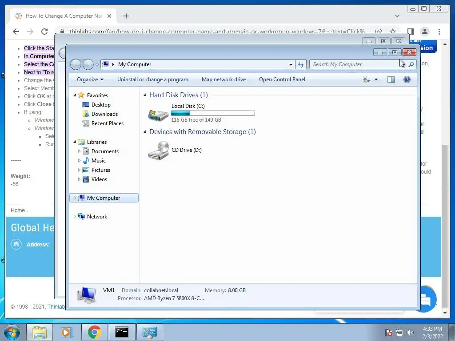Click the Chrome page vertical scrollbar
Viewport: 455px width, 341px height.
(x=445, y=226)
